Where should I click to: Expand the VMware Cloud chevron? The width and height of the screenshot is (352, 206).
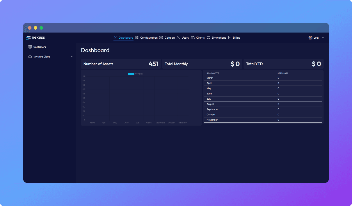pos(72,57)
